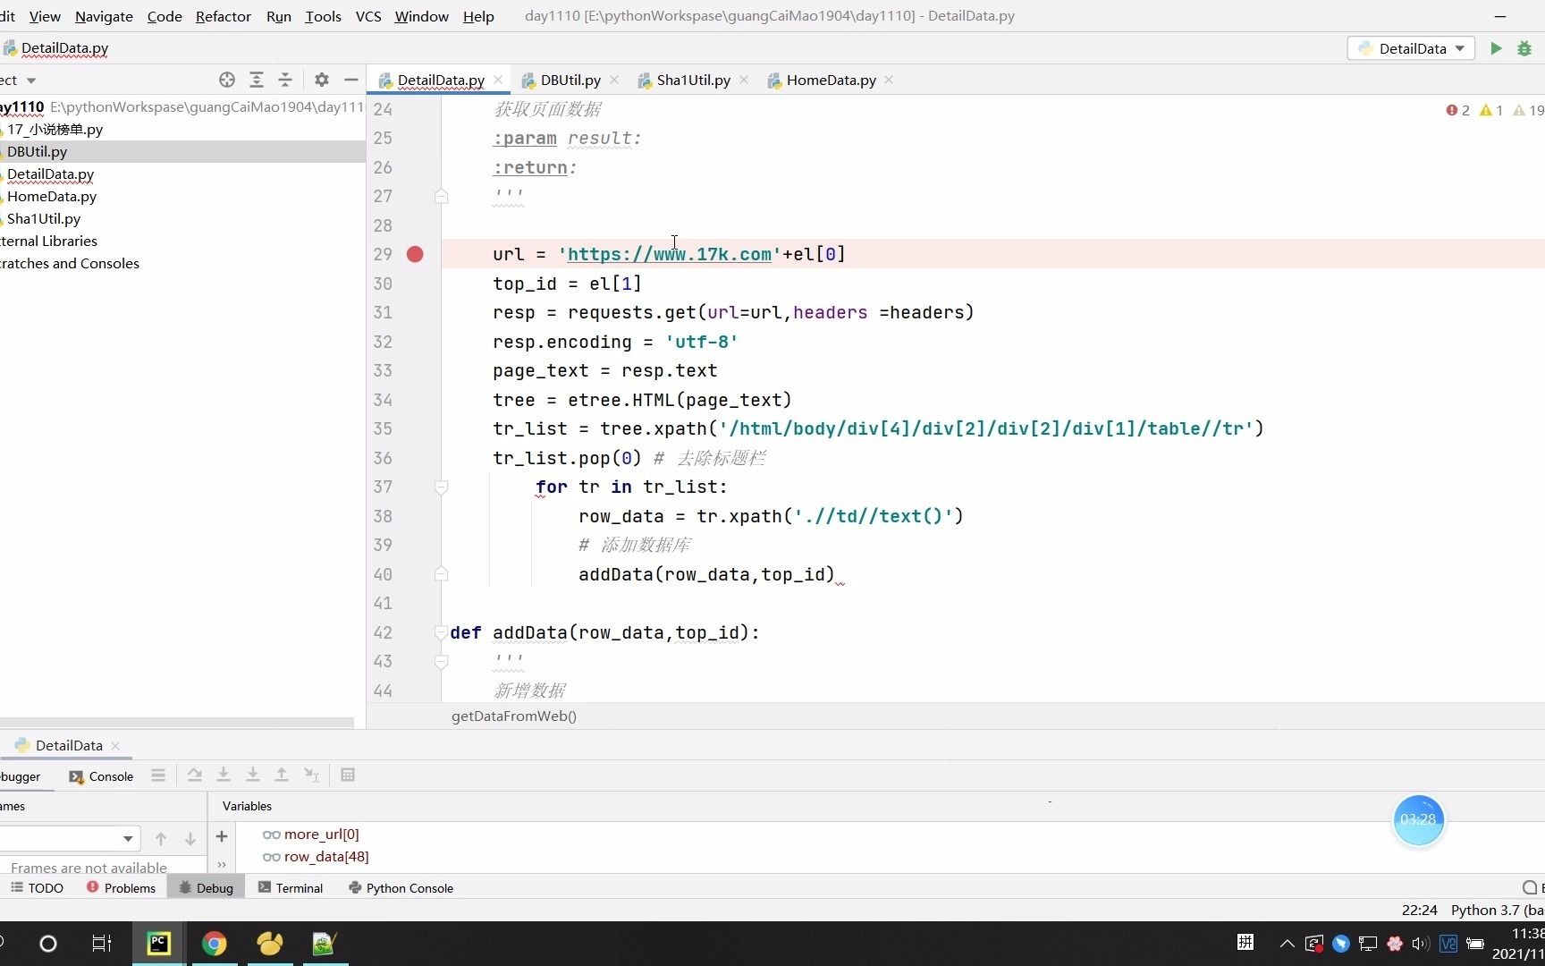Viewport: 1545px width, 966px height.
Task: Close the Sha1Util.py tab
Action: pos(744,80)
